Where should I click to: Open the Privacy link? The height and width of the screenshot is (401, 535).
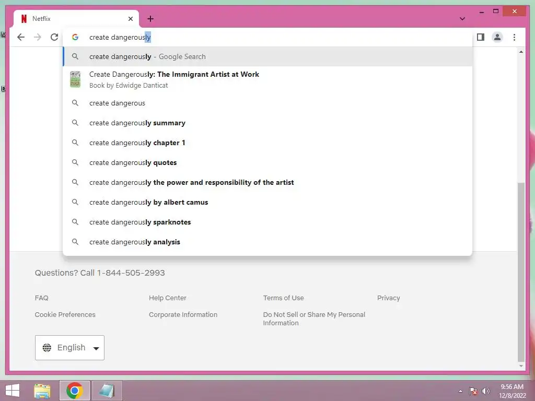(388, 298)
